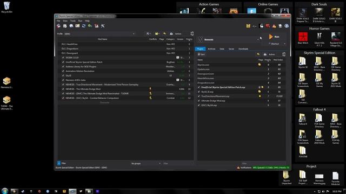Viewport: 346px width, 194px height.
Task: Open the blue Help question icon
Action: 287,26
